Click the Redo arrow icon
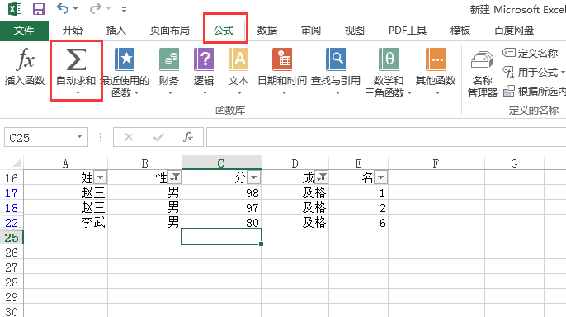 click(x=96, y=8)
